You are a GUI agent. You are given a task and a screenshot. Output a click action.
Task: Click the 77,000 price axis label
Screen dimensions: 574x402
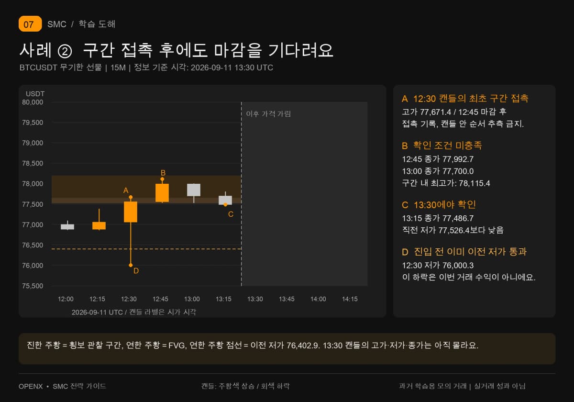tap(33, 224)
